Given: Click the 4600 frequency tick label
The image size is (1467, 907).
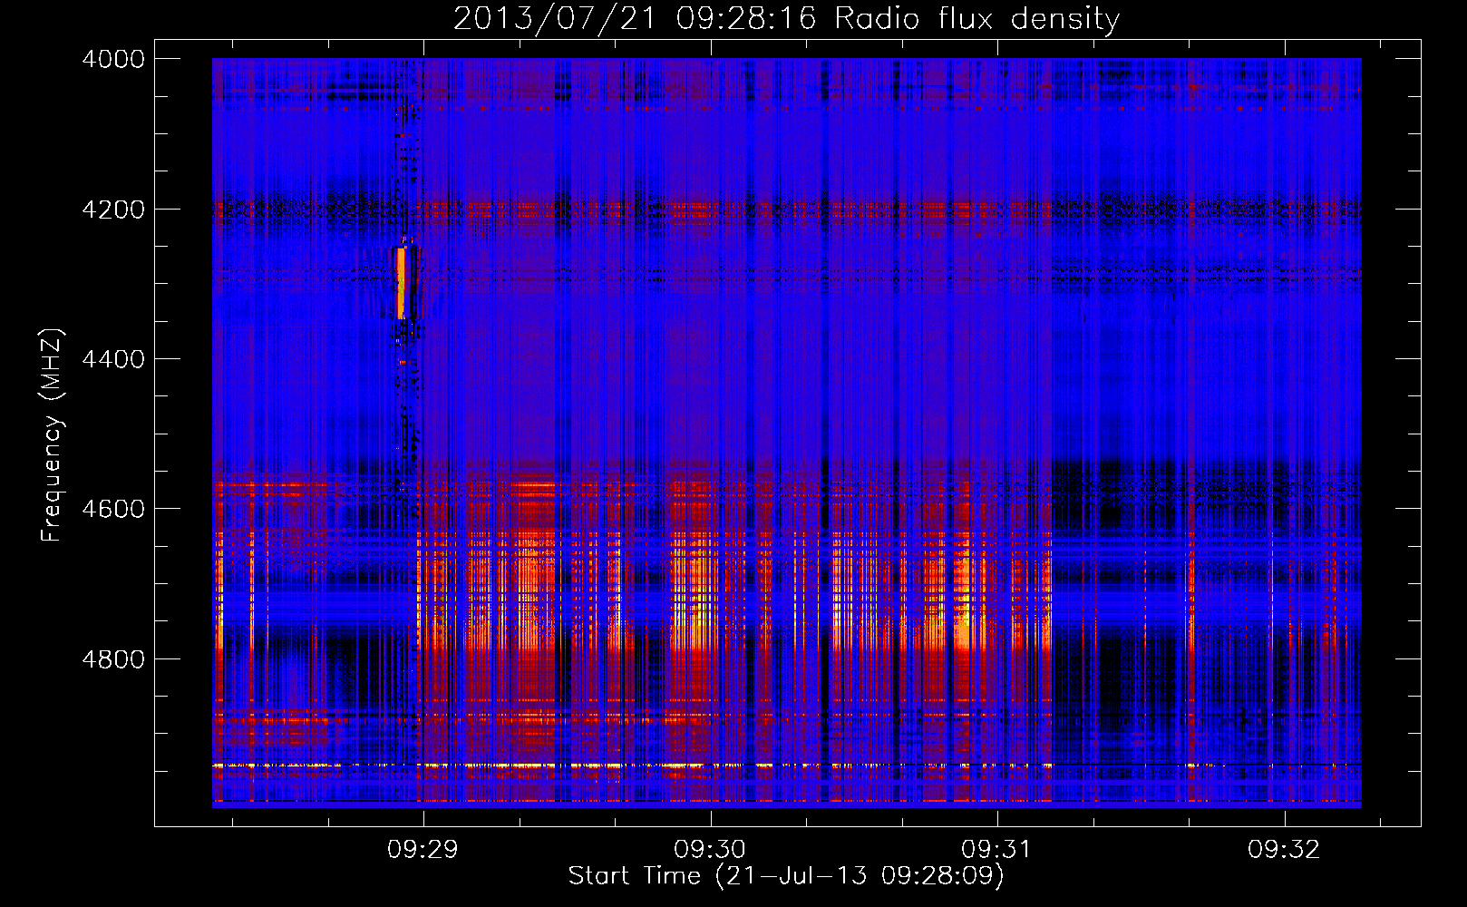Looking at the screenshot, I should point(113,509).
